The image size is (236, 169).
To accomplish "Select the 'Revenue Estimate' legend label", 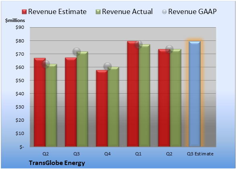I will [57, 12].
